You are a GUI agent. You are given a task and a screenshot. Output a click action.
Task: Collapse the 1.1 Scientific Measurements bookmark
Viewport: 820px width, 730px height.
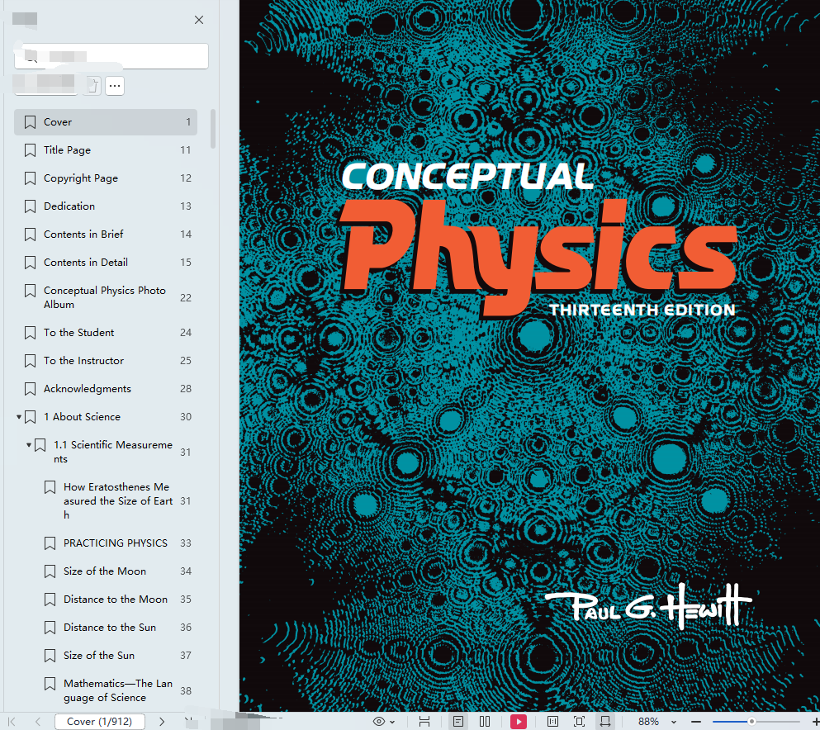pyautogui.click(x=29, y=445)
